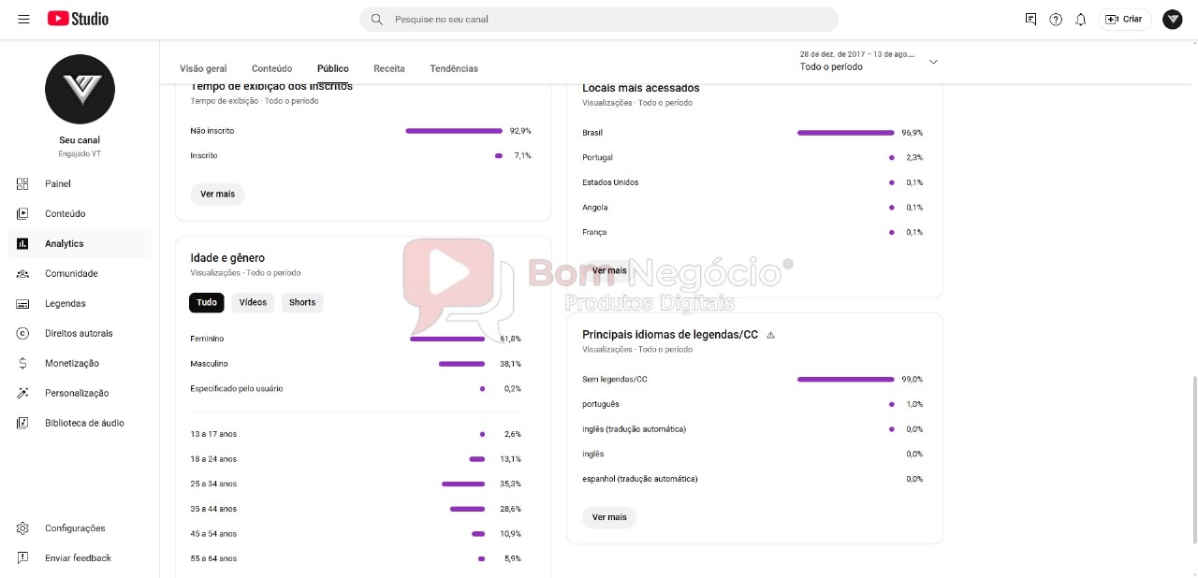Click Ver mais under legendas/CC languages
Screen dimensions: 1198x578
[609, 517]
